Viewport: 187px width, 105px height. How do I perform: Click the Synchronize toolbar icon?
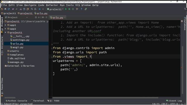pos(9,9)
